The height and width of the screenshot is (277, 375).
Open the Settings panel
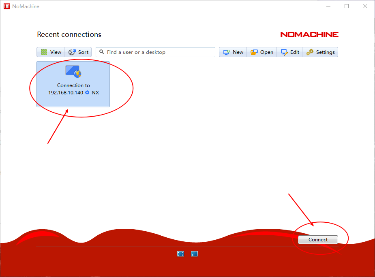tap(320, 52)
